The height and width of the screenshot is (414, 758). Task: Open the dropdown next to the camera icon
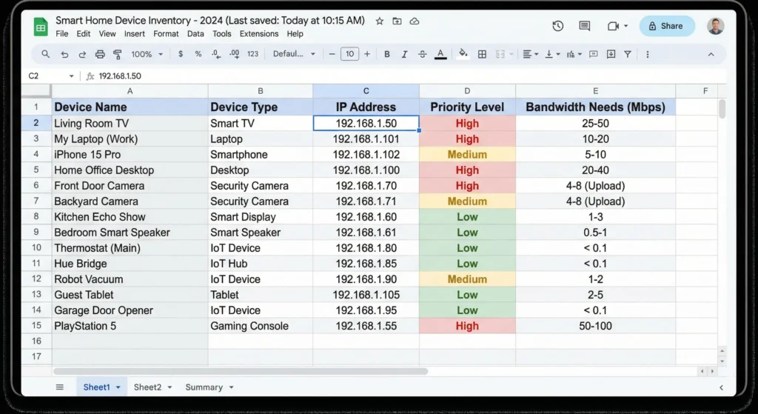(x=626, y=26)
